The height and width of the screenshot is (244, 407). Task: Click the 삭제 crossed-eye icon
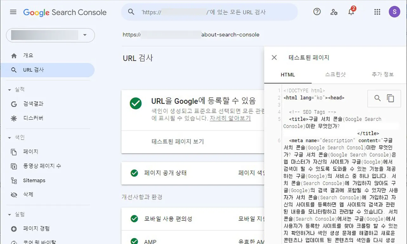(x=14, y=195)
